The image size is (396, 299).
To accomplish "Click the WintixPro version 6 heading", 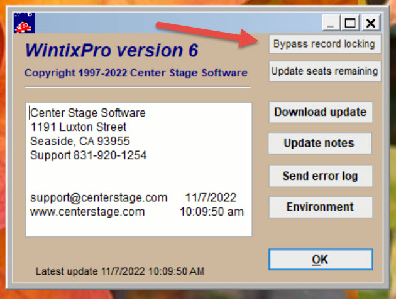I will [112, 50].
